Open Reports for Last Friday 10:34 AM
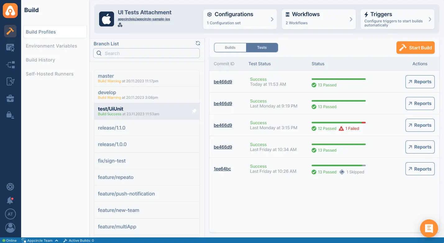The image size is (444, 243). click(x=420, y=147)
